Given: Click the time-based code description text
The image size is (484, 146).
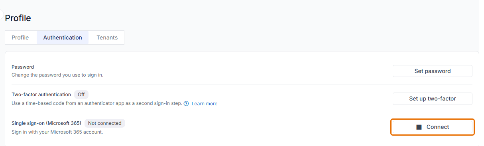Looking at the screenshot, I should pos(97,103).
